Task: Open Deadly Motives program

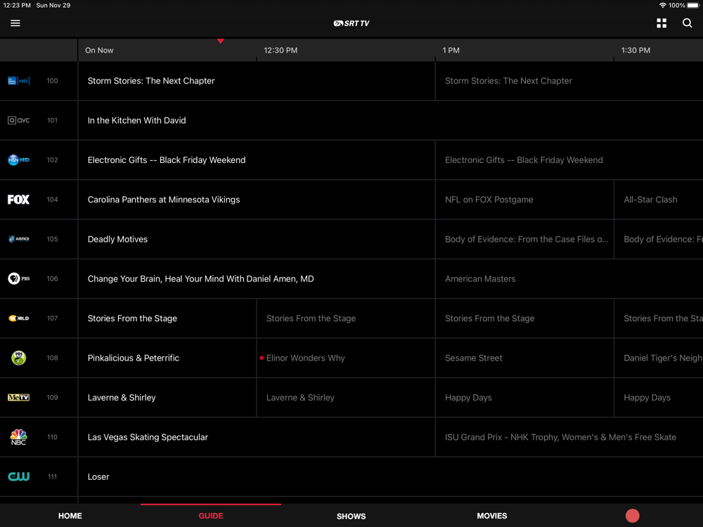Action: (x=257, y=239)
